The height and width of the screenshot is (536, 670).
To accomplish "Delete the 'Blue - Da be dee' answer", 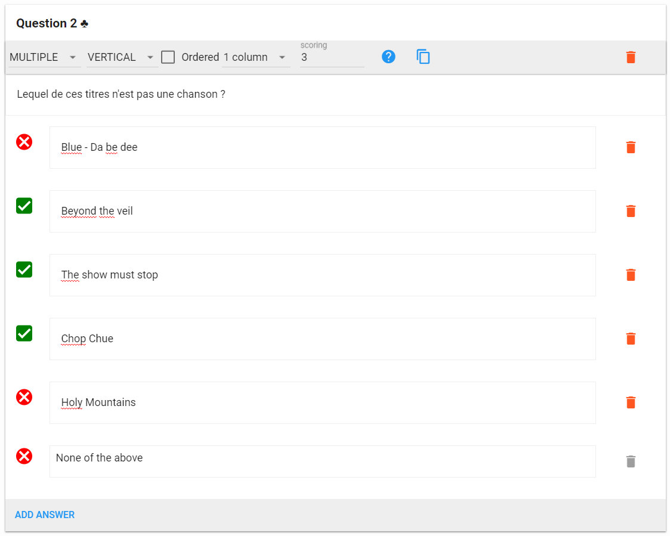I will [631, 147].
